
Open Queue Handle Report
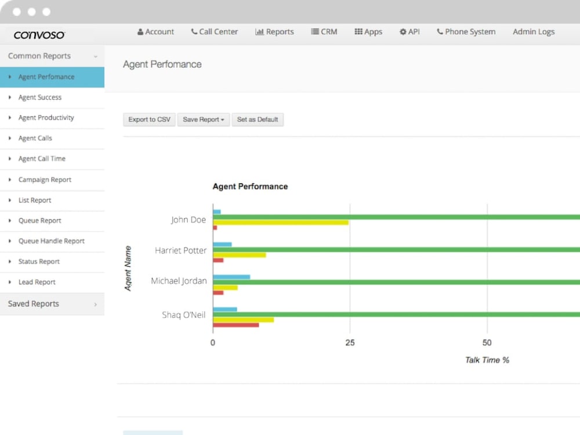(x=52, y=241)
